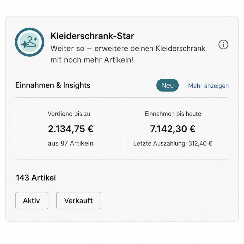Click the Verdiene bis zu label
The width and height of the screenshot is (244, 244).
pos(69,114)
